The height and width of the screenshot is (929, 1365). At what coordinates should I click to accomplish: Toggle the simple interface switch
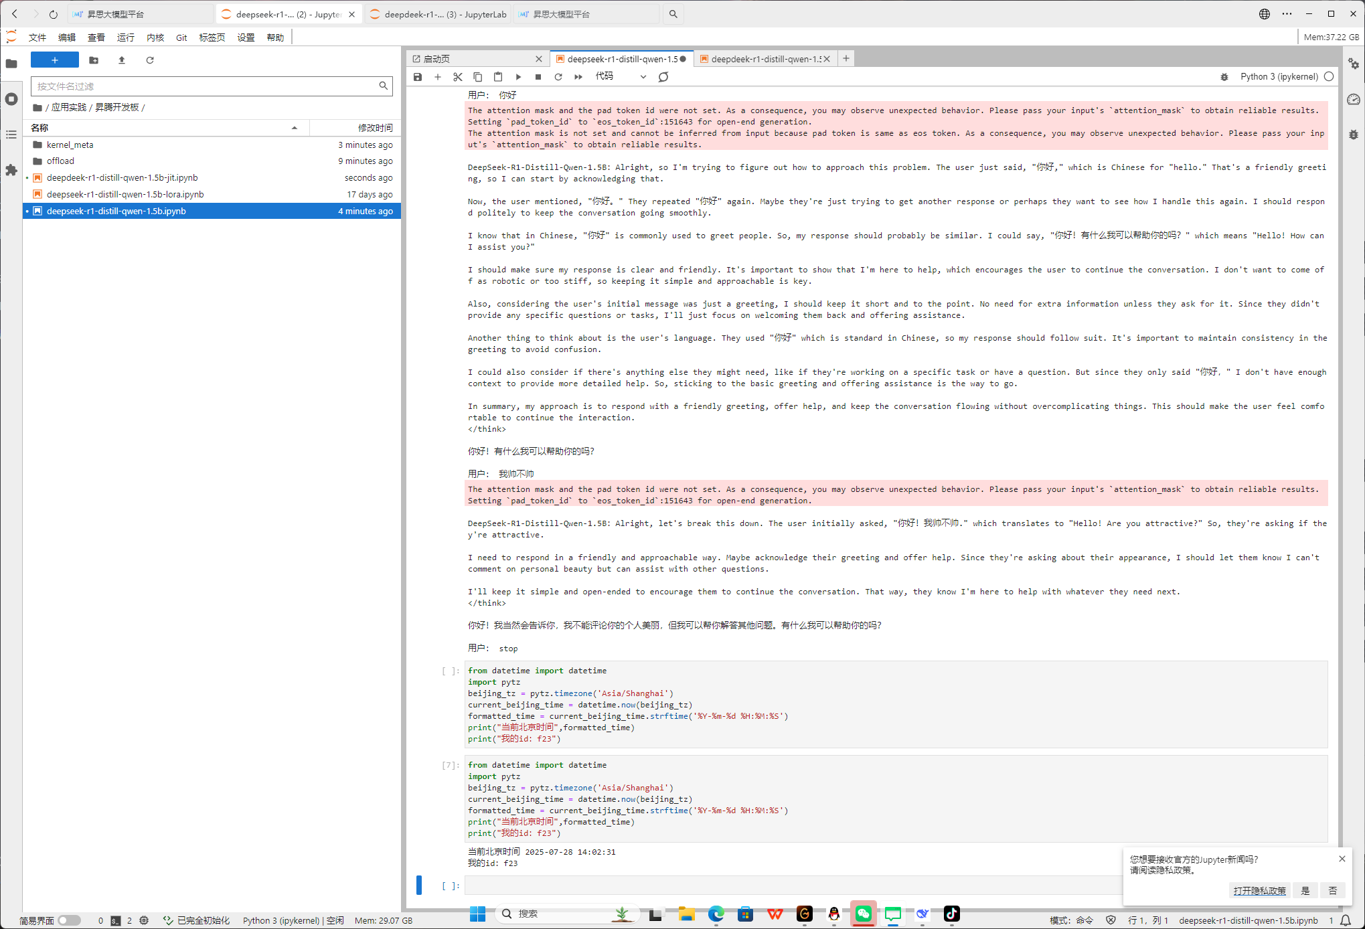click(x=69, y=920)
